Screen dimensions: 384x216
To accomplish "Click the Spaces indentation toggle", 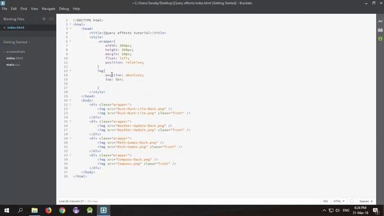I will [364, 201].
